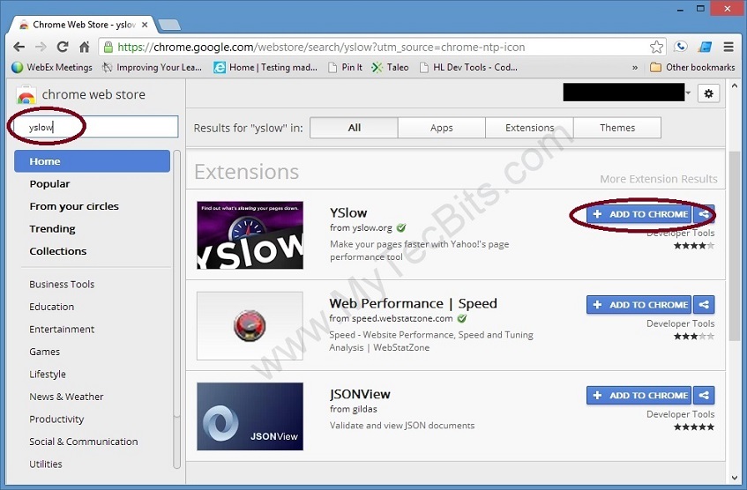Click the browser forward arrow
This screenshot has height=490, width=747.
click(41, 47)
